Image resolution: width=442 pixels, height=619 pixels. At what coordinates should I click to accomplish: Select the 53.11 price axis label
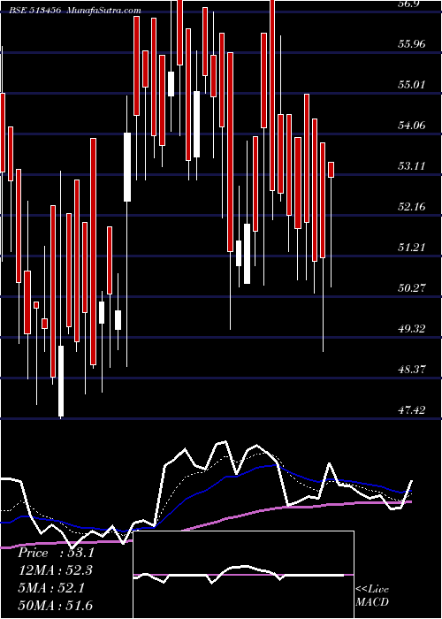pyautogui.click(x=412, y=166)
